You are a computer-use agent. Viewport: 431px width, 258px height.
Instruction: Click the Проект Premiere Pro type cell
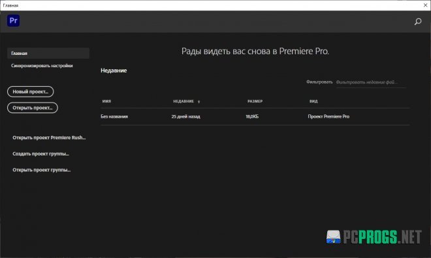click(x=328, y=117)
